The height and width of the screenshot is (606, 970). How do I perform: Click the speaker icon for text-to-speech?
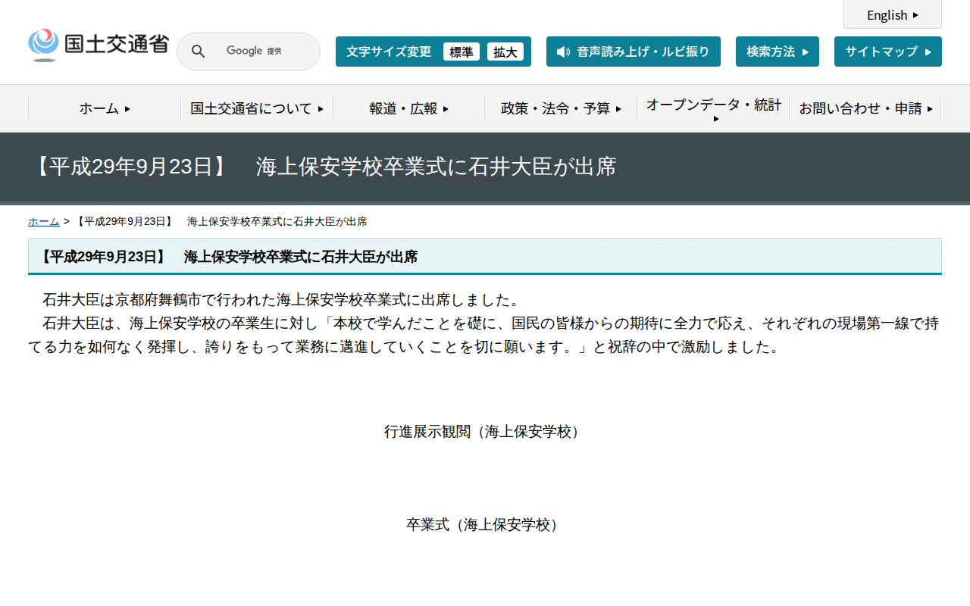pos(562,52)
